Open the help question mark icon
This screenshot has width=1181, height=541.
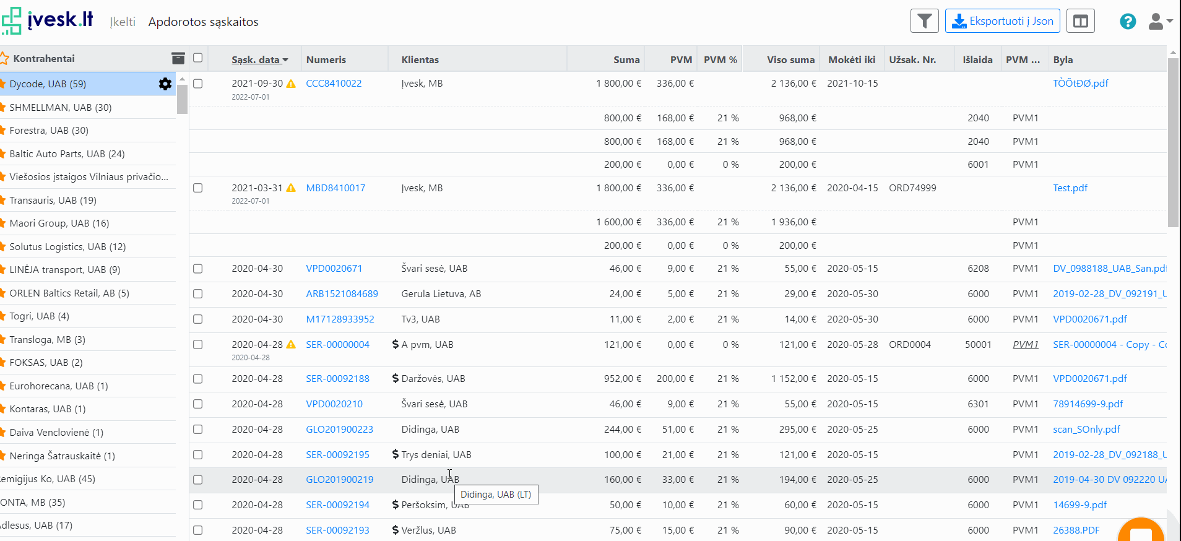pos(1128,22)
